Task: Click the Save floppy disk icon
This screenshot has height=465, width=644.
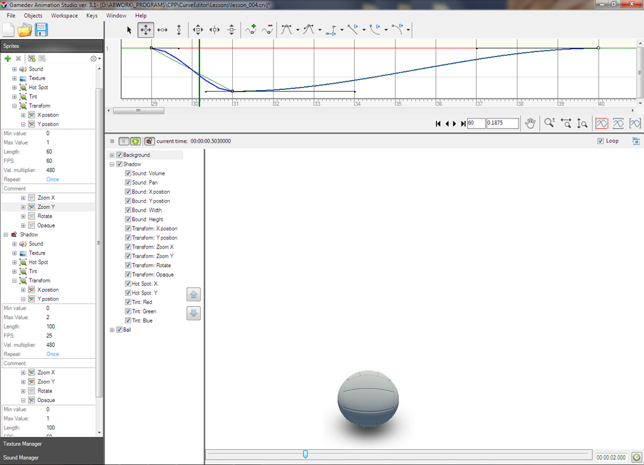Action: [41, 29]
